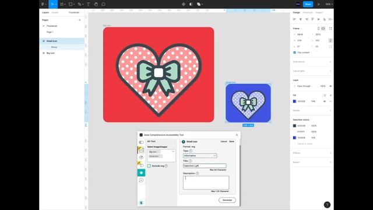The image size is (373, 210).
Task: Add an Export setting with plus
Action: click(330, 162)
